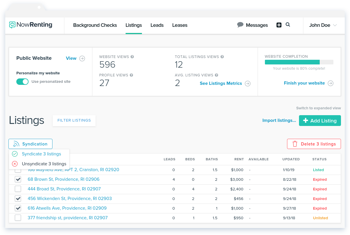Click the Syndication signal icon
Screen dimensions: 350x235
click(x=16, y=144)
